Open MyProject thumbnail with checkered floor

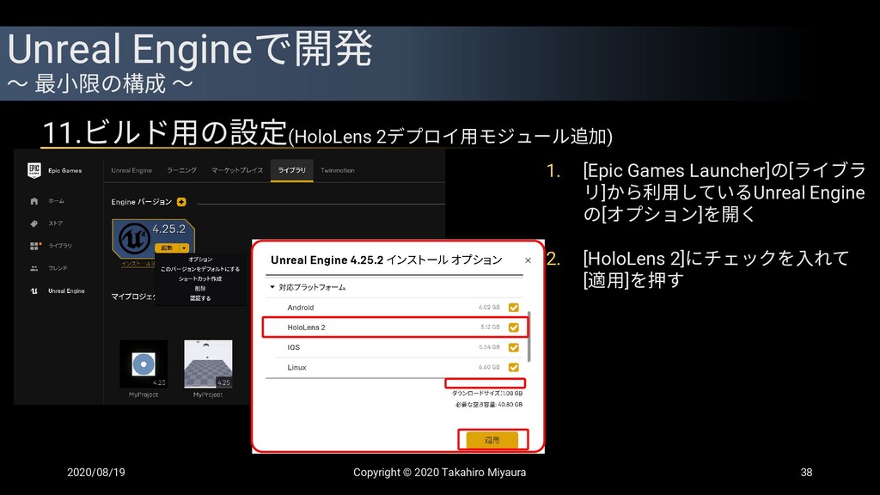(208, 364)
